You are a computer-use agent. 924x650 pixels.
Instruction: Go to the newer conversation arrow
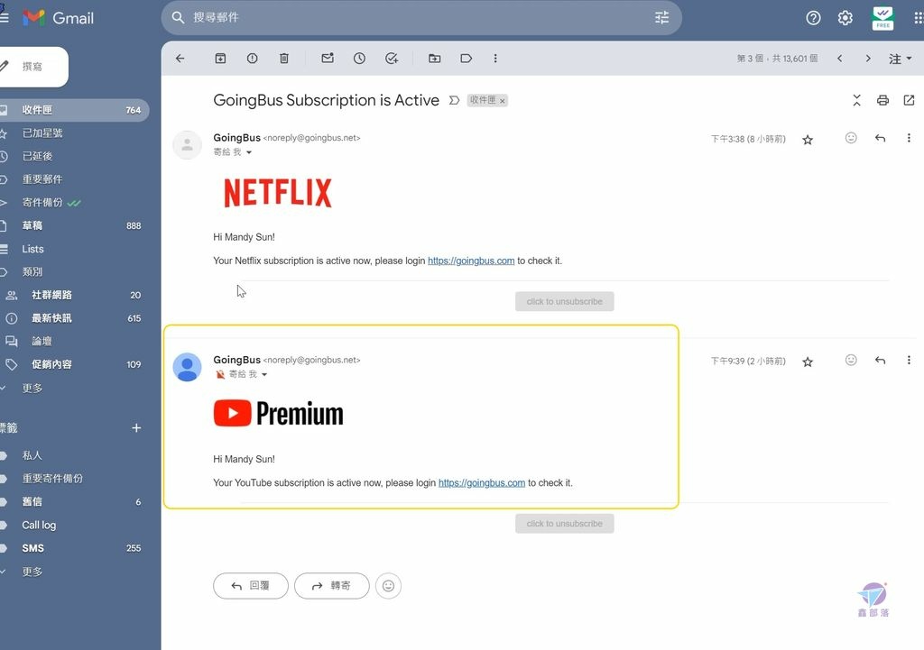[840, 59]
